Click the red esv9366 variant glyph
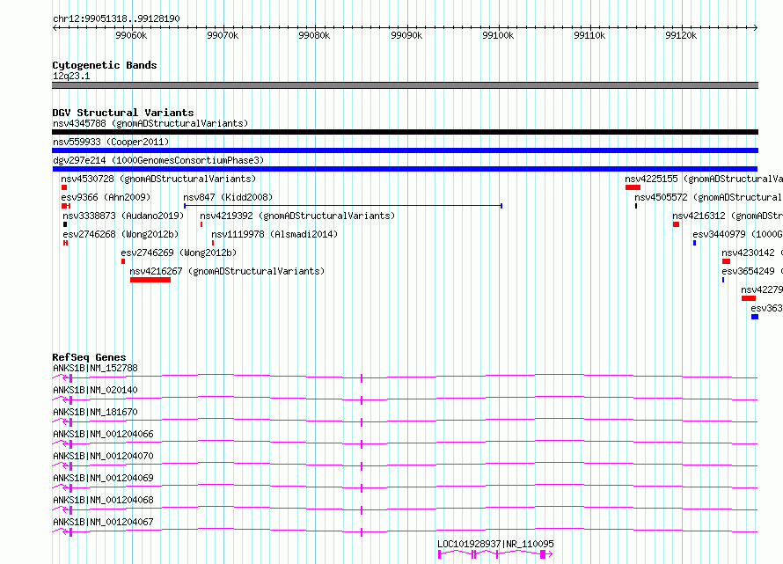Screen dimensions: 783x564 pyautogui.click(x=66, y=206)
